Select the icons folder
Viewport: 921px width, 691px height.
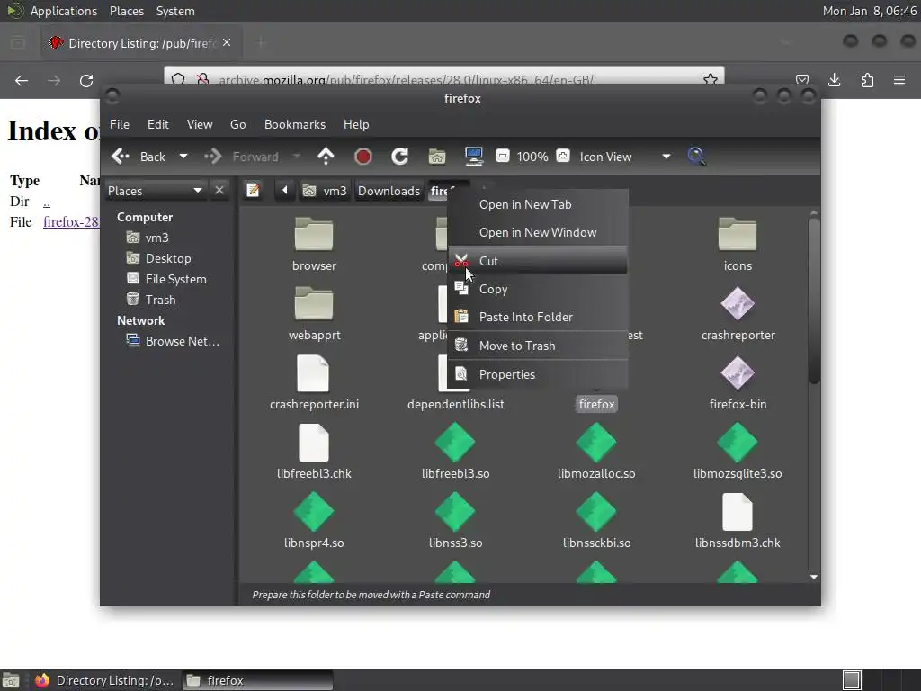tap(738, 234)
